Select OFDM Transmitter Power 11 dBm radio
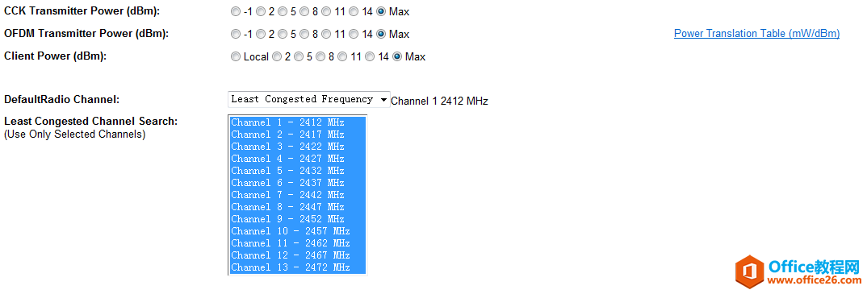867x294 pixels. coord(326,34)
